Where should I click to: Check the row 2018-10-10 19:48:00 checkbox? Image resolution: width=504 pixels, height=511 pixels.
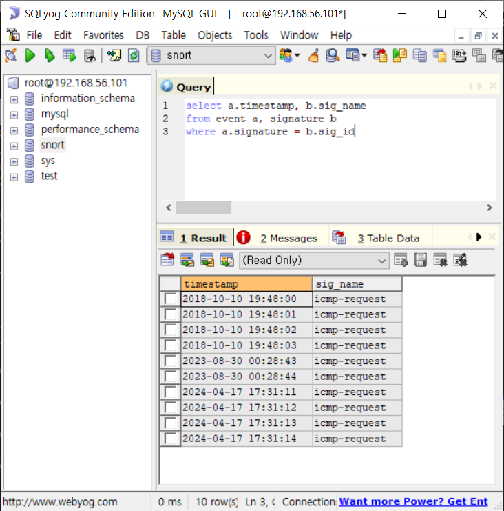coord(171,299)
